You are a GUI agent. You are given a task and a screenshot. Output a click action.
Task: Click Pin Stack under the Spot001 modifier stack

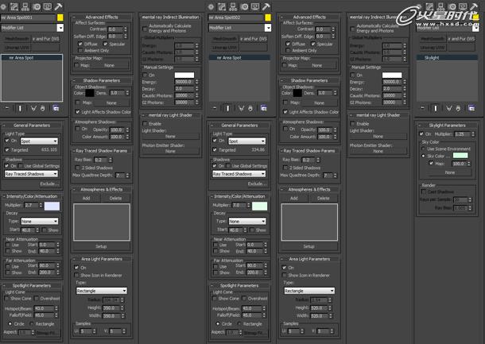coord(7,108)
